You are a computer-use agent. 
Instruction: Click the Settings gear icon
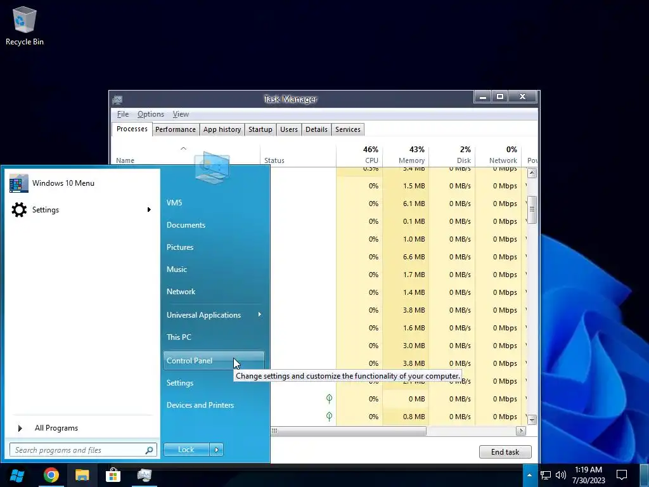[x=18, y=209]
